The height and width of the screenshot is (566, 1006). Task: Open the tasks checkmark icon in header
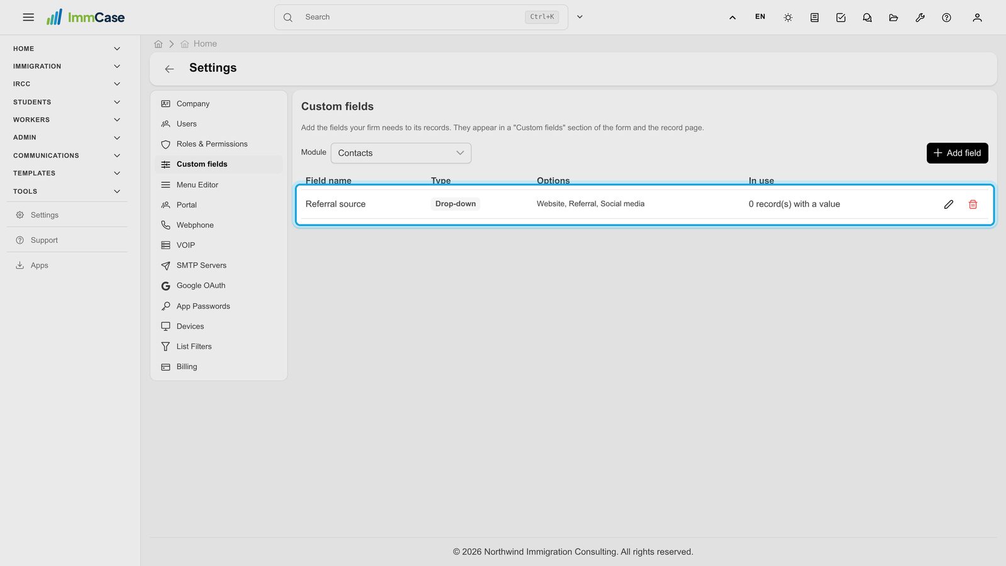click(x=841, y=18)
